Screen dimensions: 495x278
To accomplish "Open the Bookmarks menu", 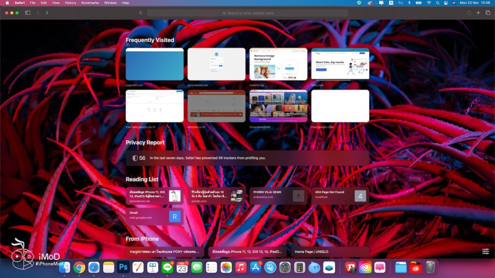I will (x=90, y=3).
